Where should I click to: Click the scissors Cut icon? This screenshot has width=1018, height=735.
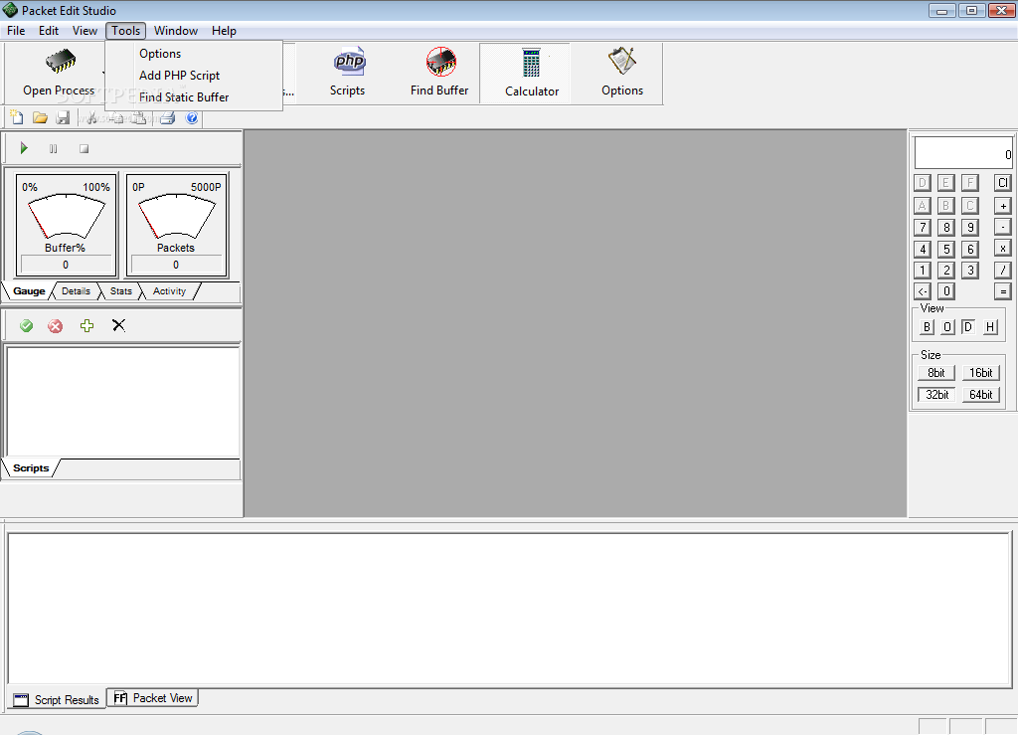point(91,117)
